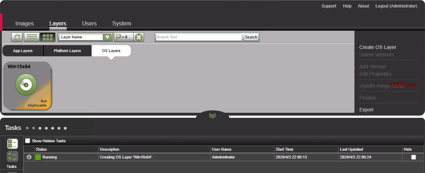Viewport: 425px width, 173px height.
Task: Clear filter with the green X icon
Action: [x=139, y=37]
